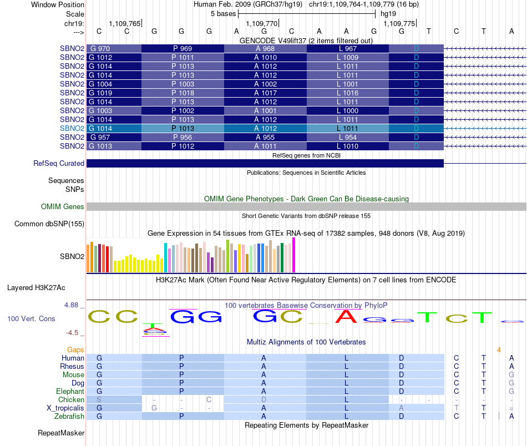This screenshot has height=446, width=527.
Task: Click the Common dbSNP(155) track label
Action: [49, 224]
